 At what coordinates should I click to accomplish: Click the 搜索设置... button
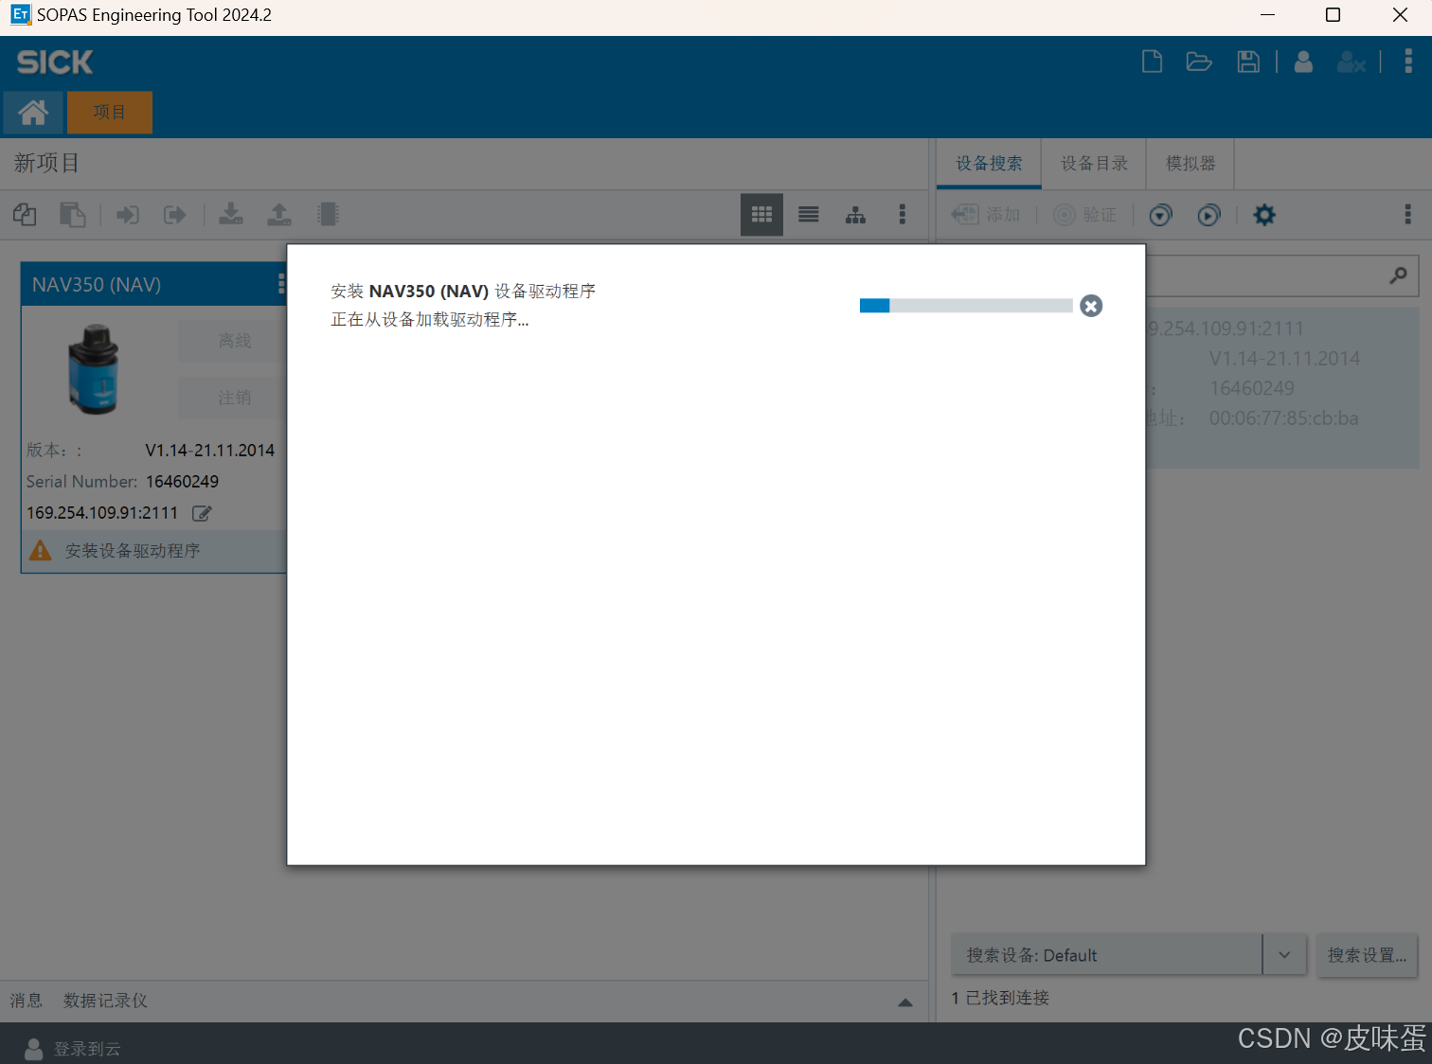(1367, 955)
